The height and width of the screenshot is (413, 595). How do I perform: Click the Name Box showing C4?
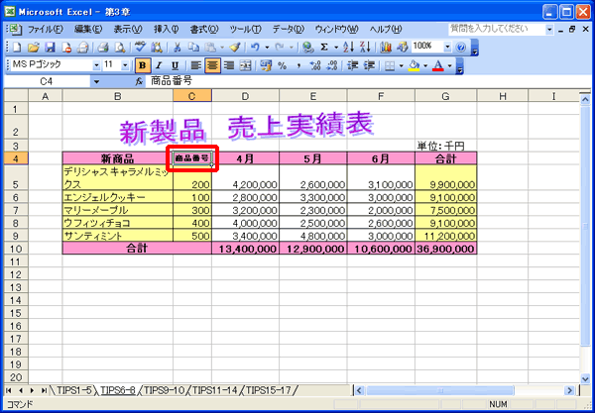coord(47,81)
